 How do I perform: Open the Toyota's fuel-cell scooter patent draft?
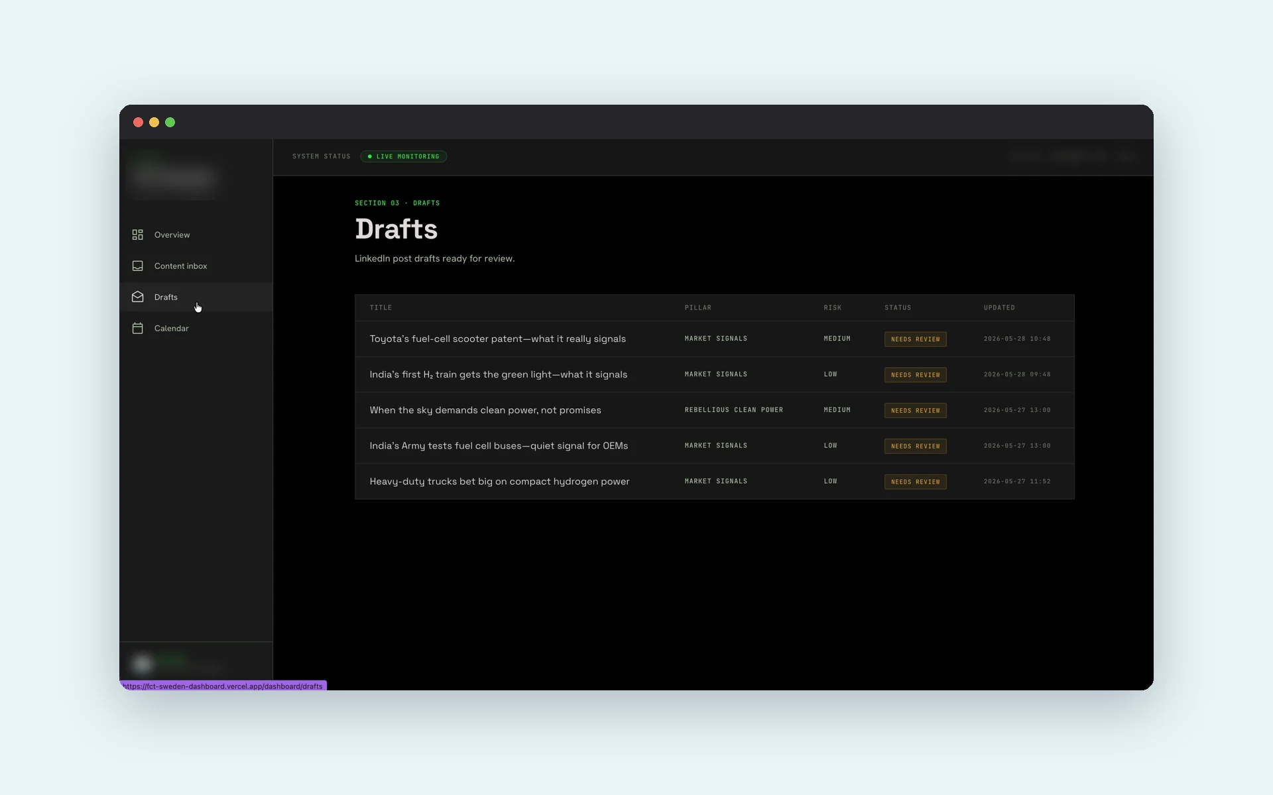pos(715,339)
